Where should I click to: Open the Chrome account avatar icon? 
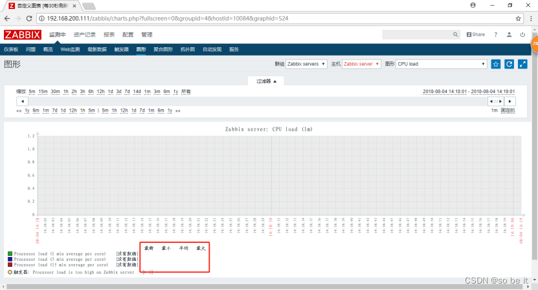(x=473, y=5)
